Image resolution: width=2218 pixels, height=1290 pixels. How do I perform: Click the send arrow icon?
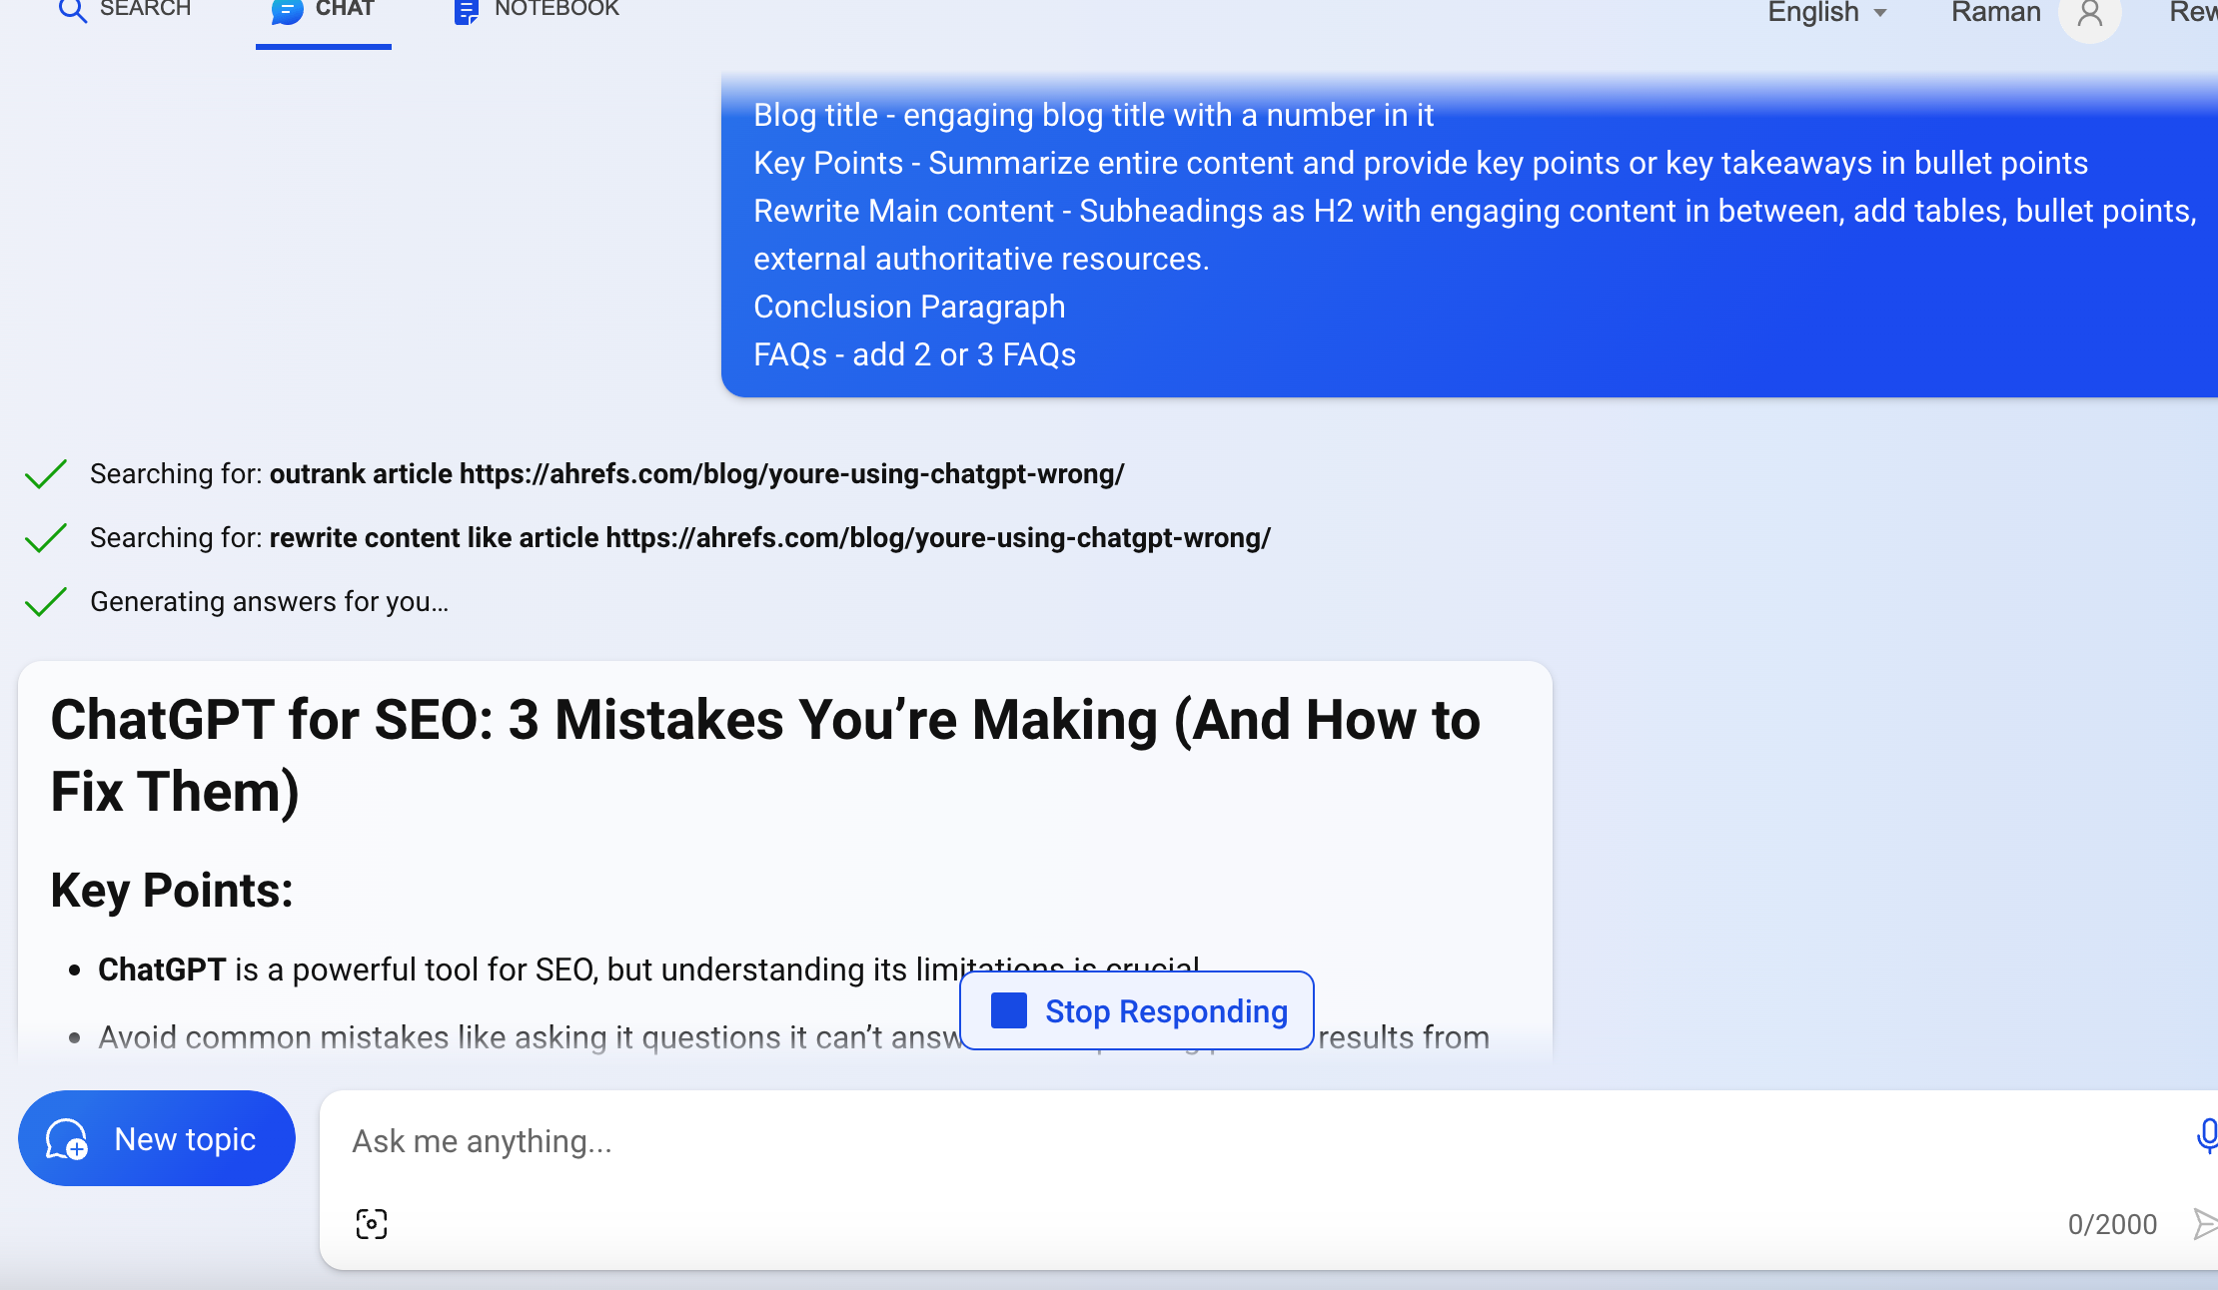(x=2204, y=1223)
